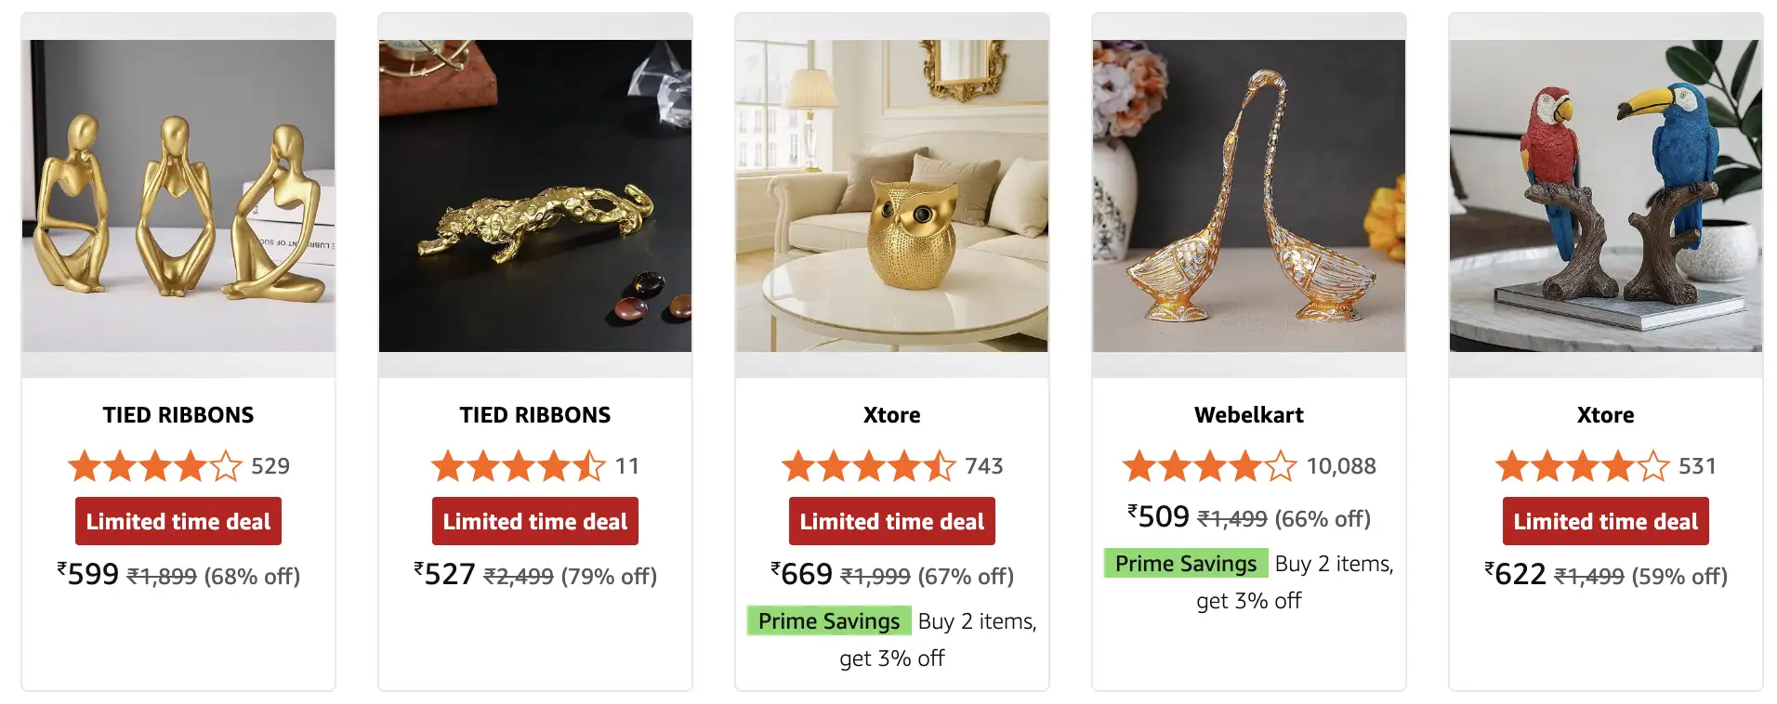Screen dimensions: 1777x704
Task: Click star rating beside 11 reviews
Action: tap(518, 465)
